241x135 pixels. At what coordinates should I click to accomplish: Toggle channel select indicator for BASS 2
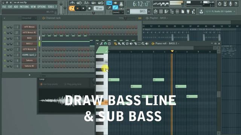click(x=39, y=44)
